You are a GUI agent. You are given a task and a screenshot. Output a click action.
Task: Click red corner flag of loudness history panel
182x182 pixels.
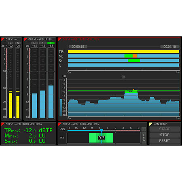click(59, 39)
